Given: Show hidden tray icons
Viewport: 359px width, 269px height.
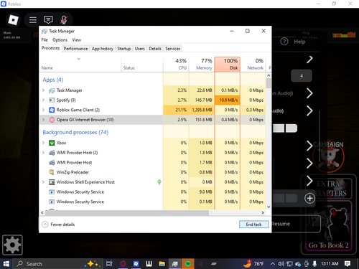Looking at the screenshot, I should point(273,264).
